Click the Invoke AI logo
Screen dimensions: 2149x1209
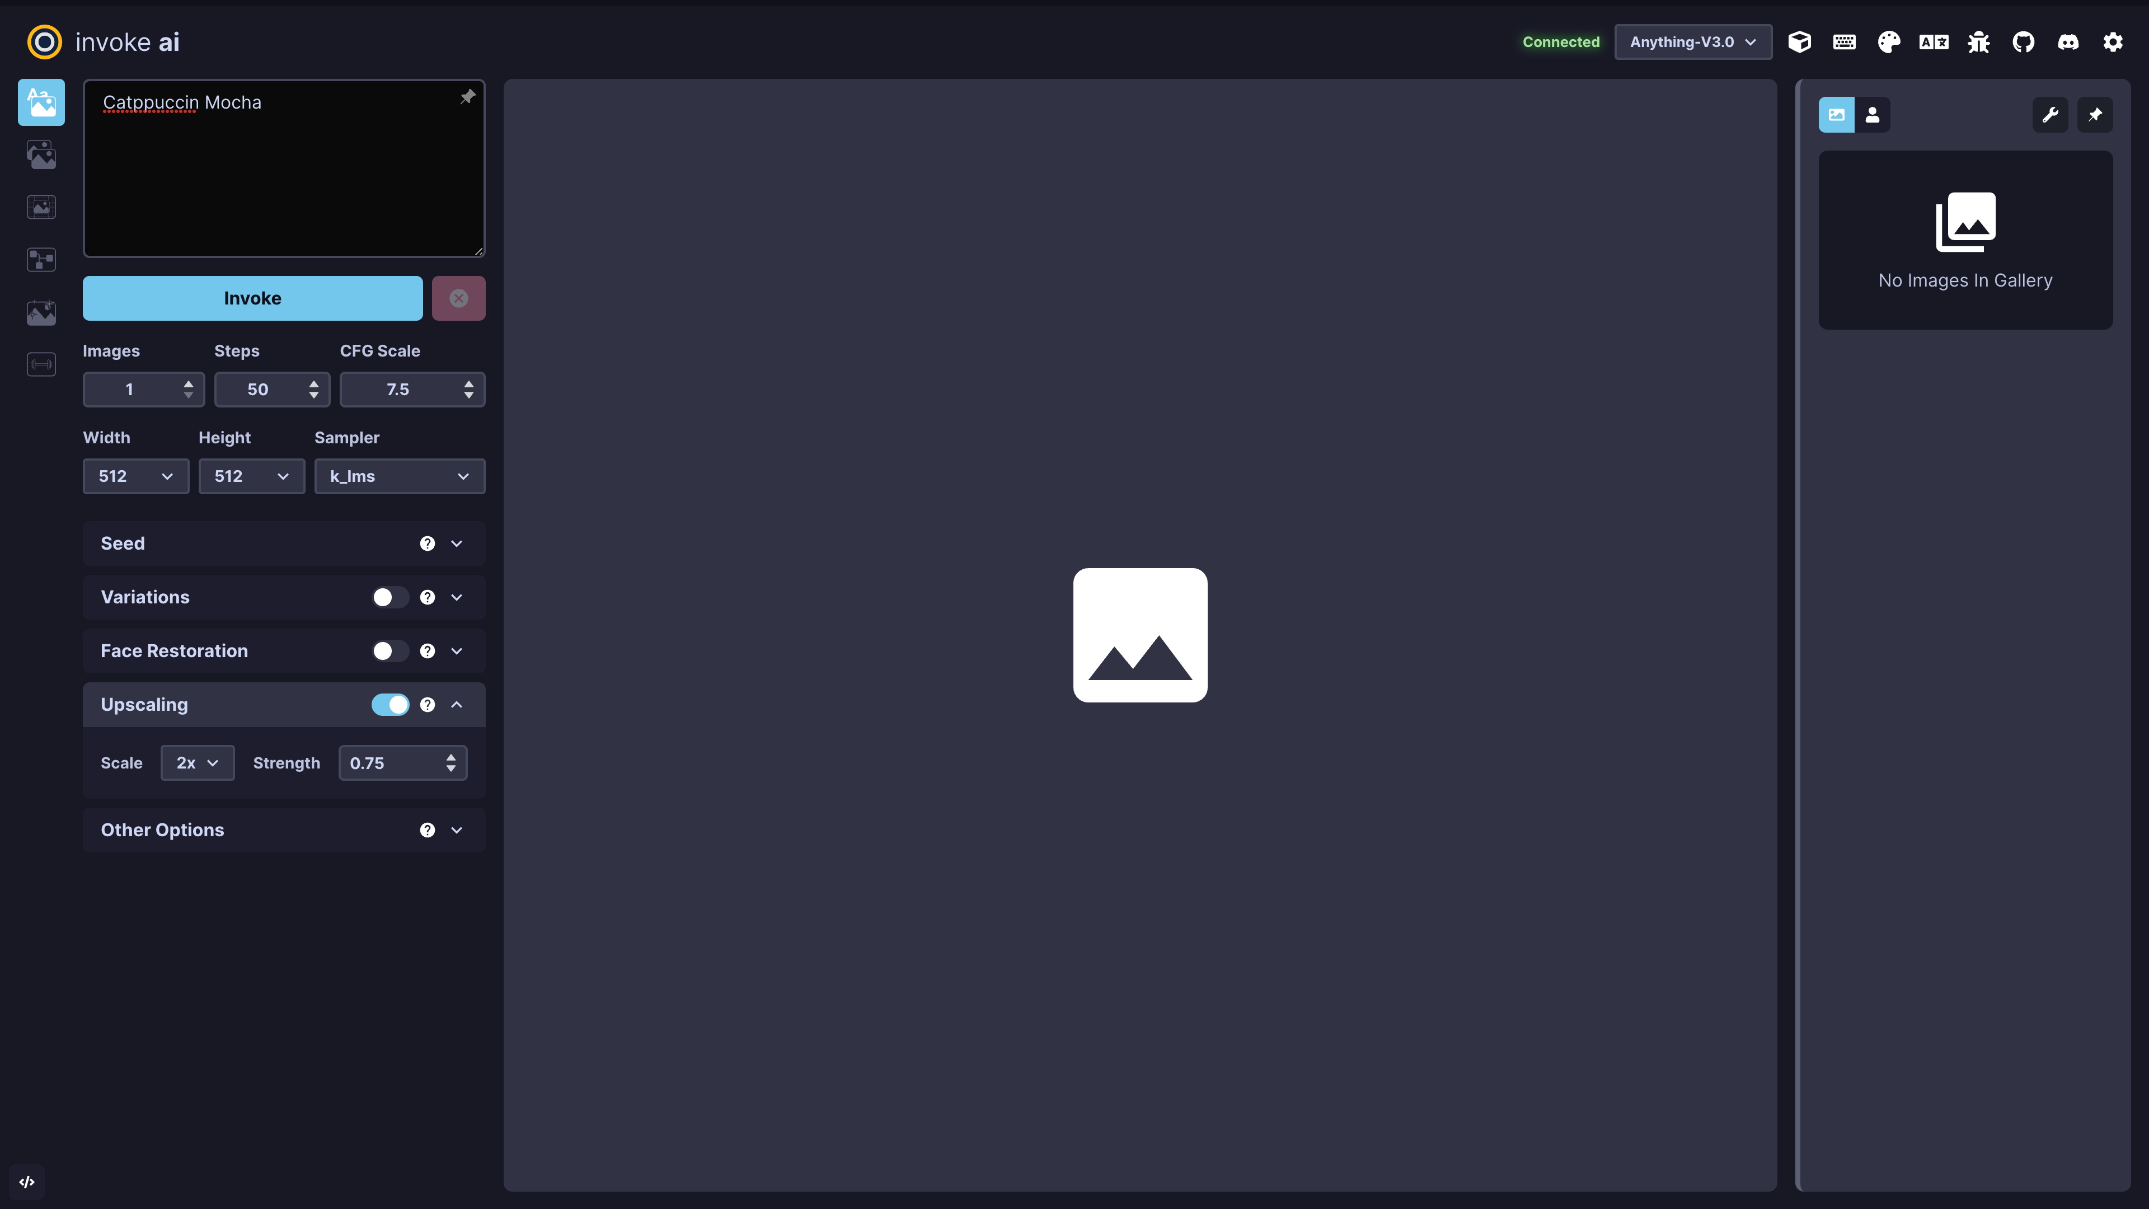click(44, 42)
